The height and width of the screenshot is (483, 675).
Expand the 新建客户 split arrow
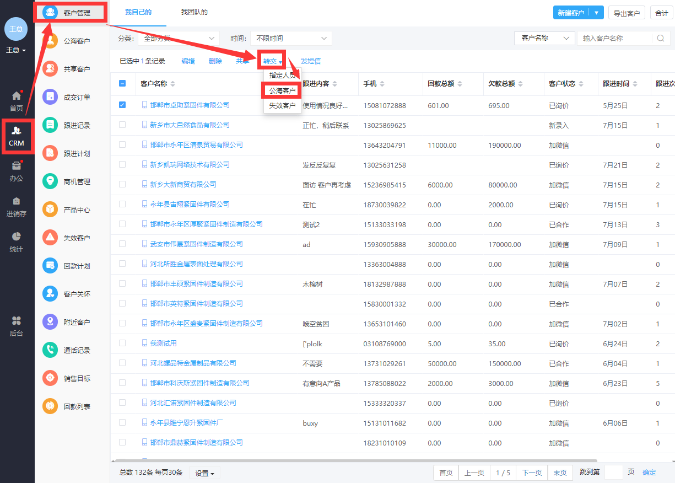pyautogui.click(x=596, y=13)
